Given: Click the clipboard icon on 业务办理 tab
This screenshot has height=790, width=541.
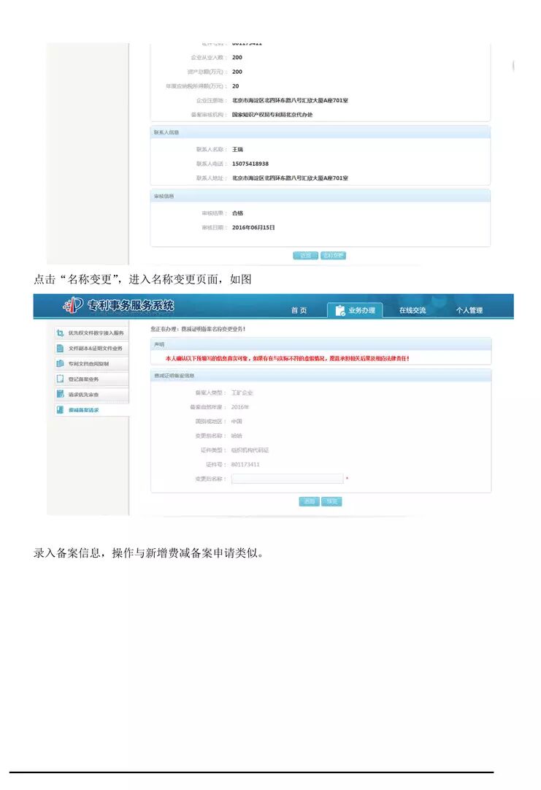Looking at the screenshot, I should [x=340, y=311].
